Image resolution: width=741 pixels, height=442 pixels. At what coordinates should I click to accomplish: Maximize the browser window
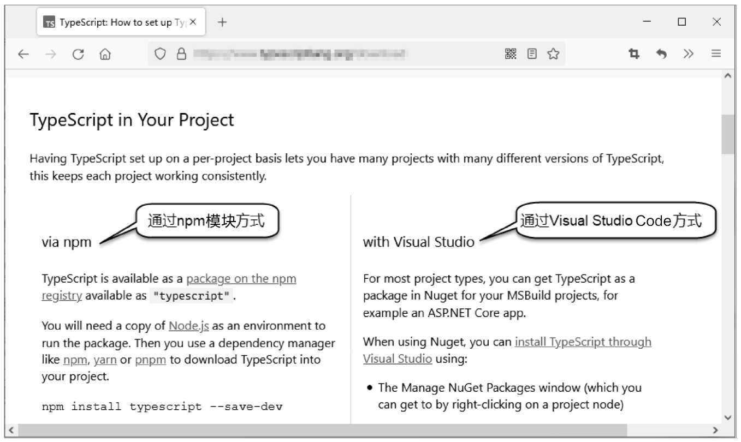pos(681,22)
